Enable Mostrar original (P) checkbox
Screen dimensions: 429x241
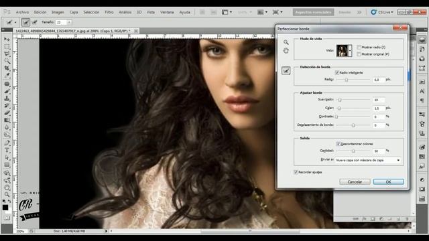tap(359, 54)
